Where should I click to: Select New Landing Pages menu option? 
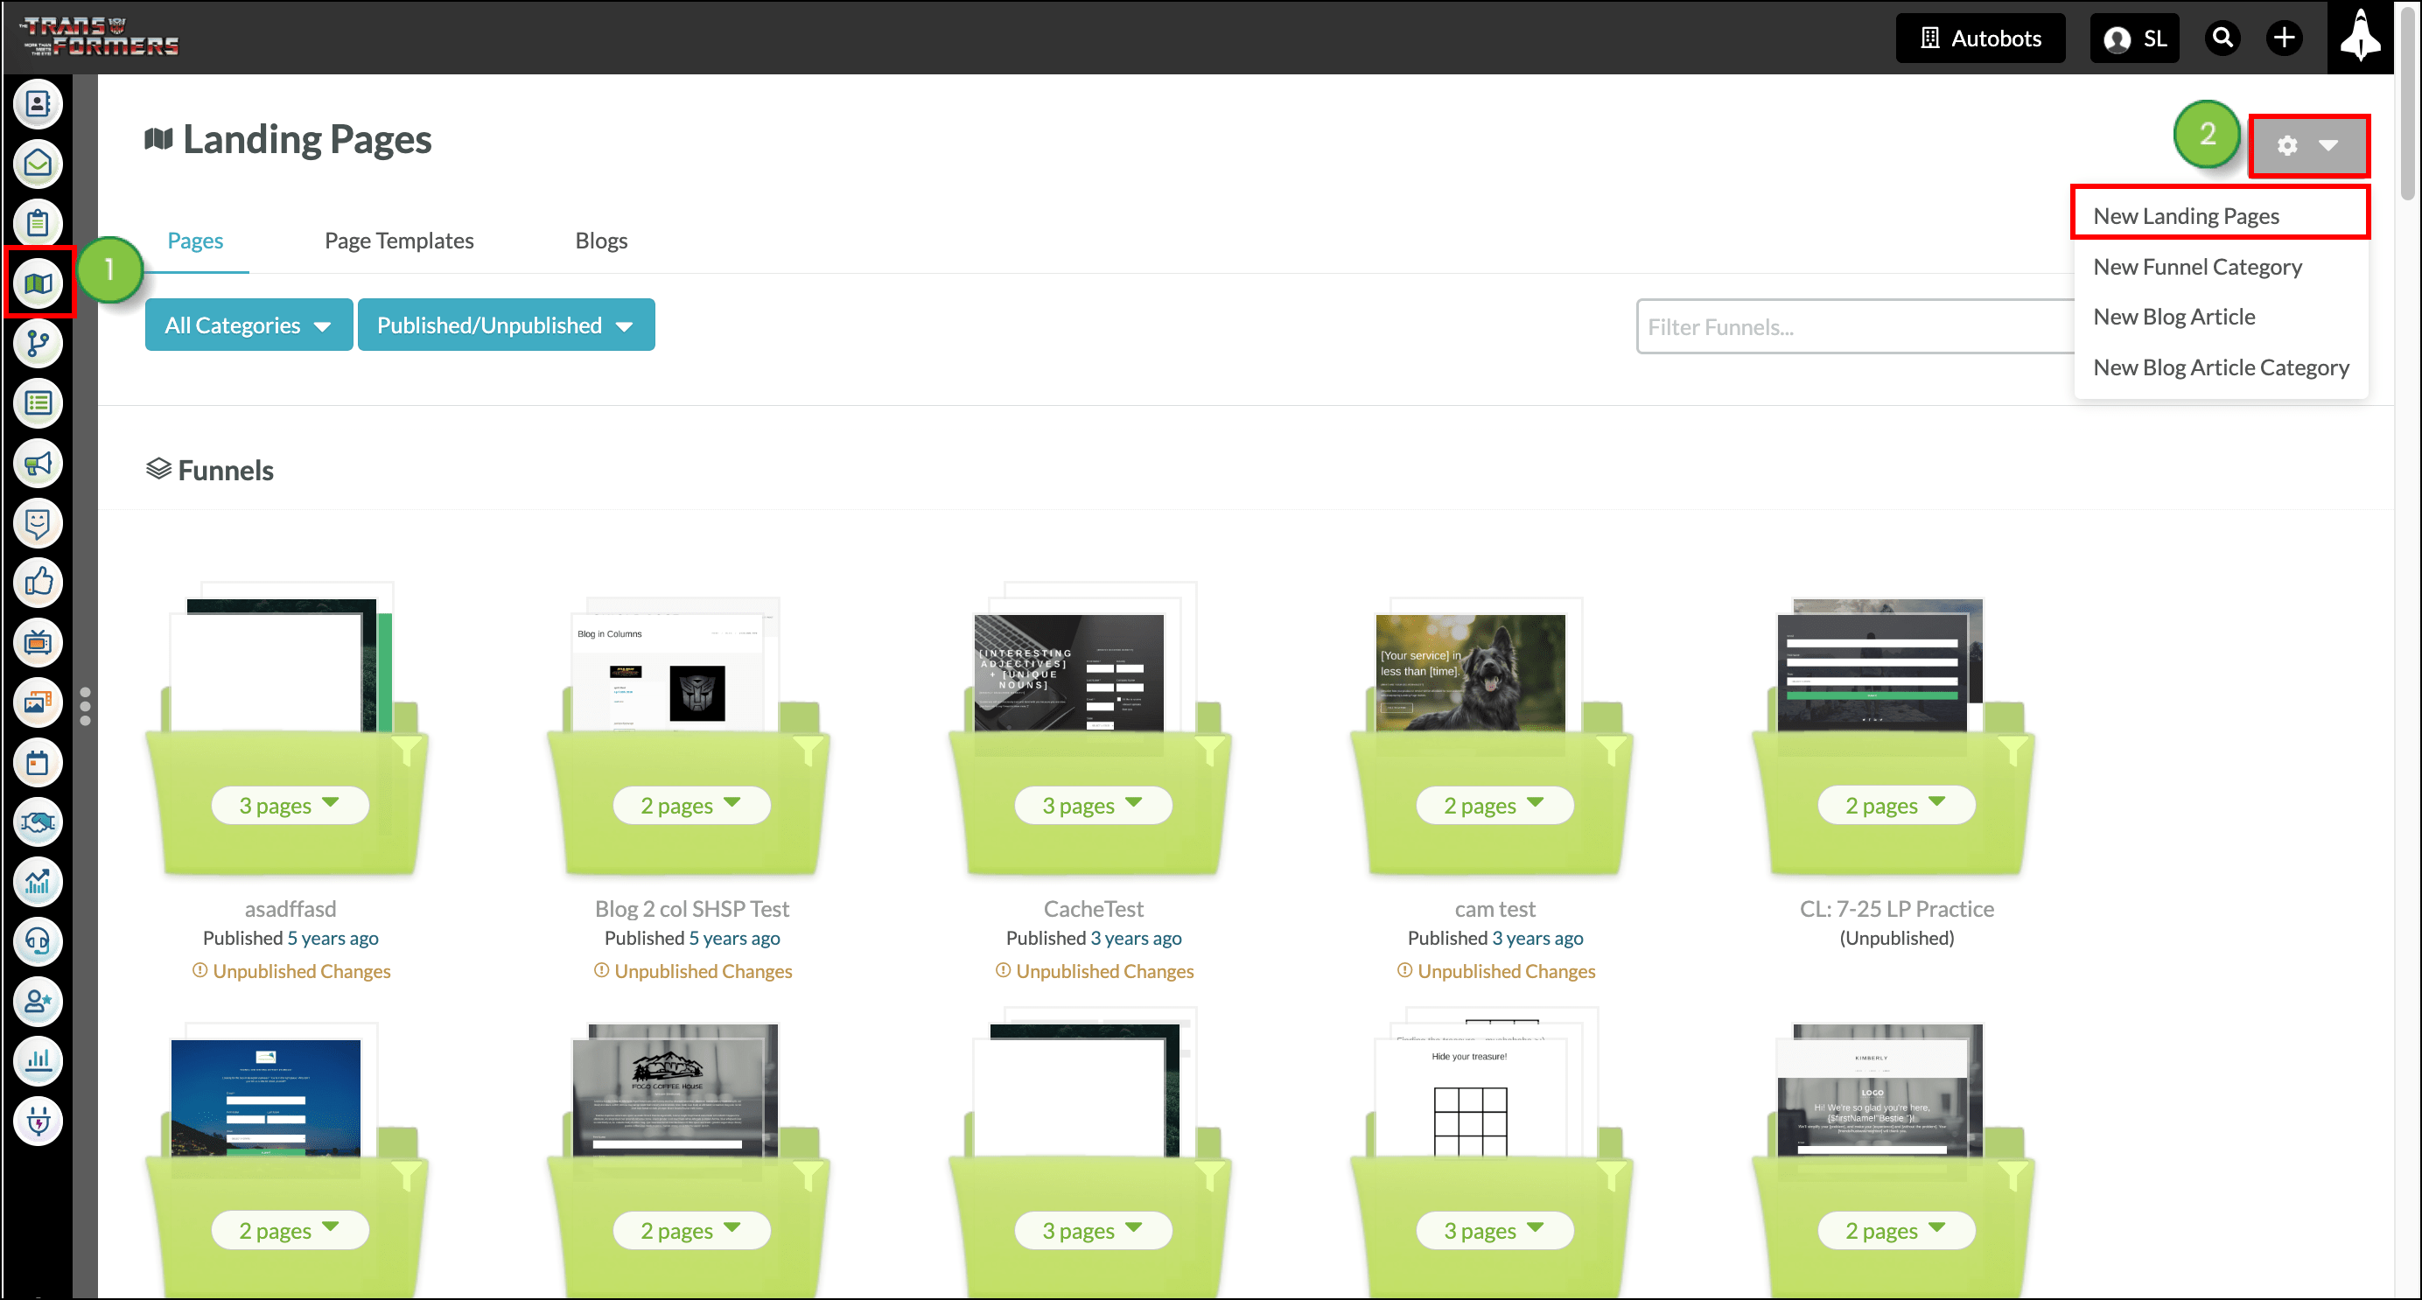click(x=2186, y=216)
